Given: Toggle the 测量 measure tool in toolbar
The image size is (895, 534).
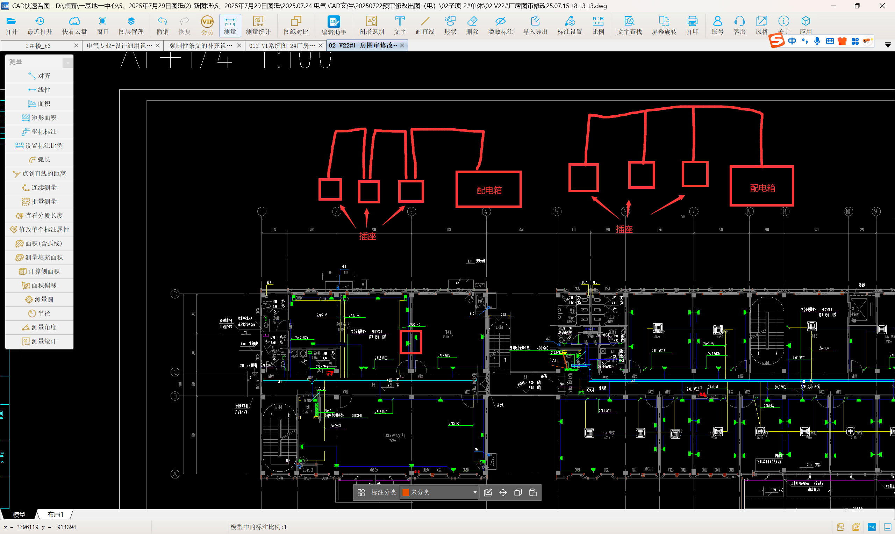Looking at the screenshot, I should (x=230, y=26).
